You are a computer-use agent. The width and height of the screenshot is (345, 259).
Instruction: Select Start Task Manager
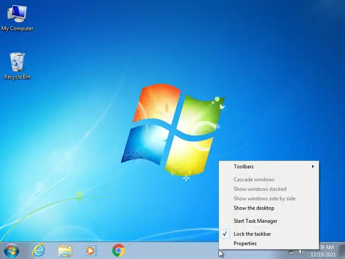click(x=269, y=221)
